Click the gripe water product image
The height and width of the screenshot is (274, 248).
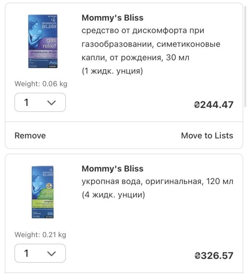click(43, 192)
